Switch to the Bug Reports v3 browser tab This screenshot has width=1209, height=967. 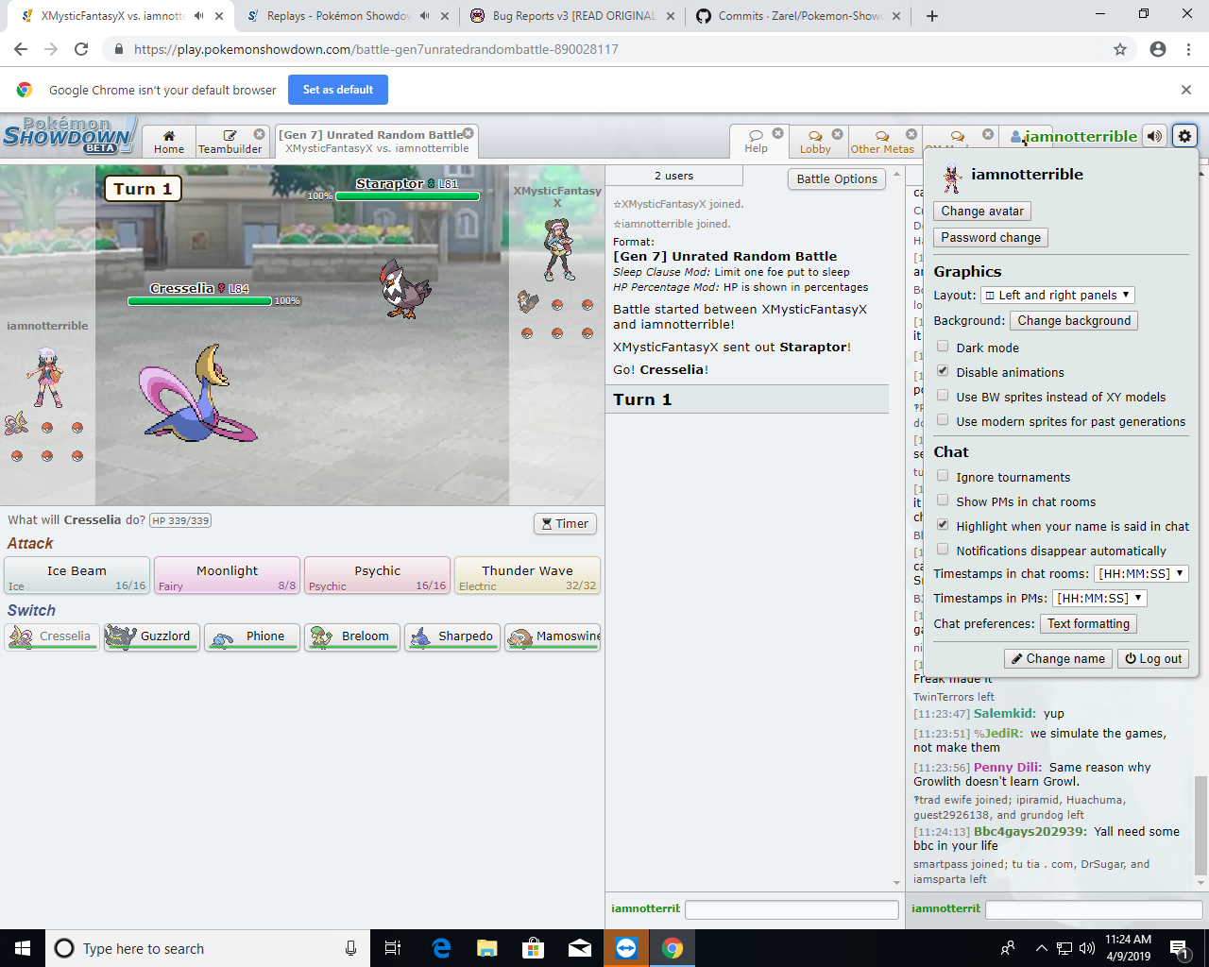point(572,16)
